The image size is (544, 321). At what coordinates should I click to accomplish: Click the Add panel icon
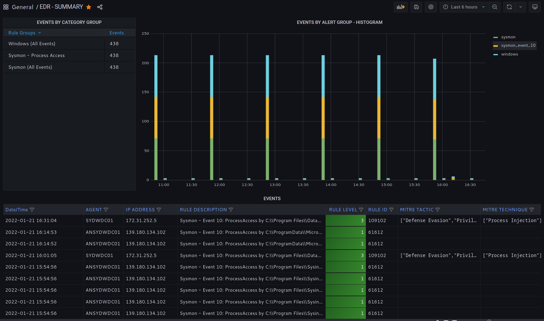click(x=401, y=7)
